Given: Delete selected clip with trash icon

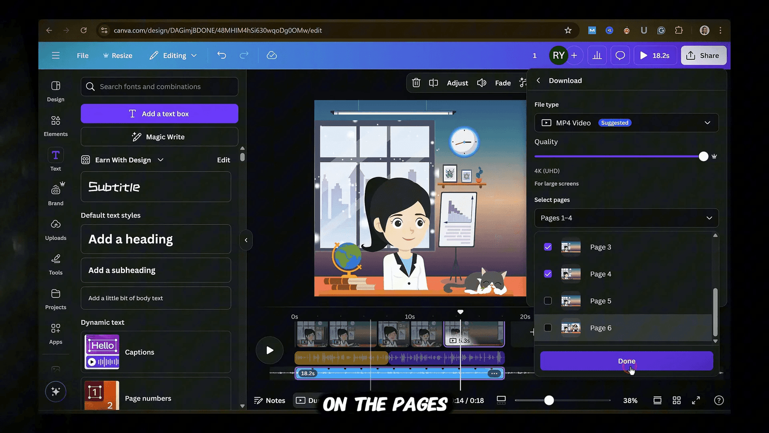Looking at the screenshot, I should (x=416, y=83).
